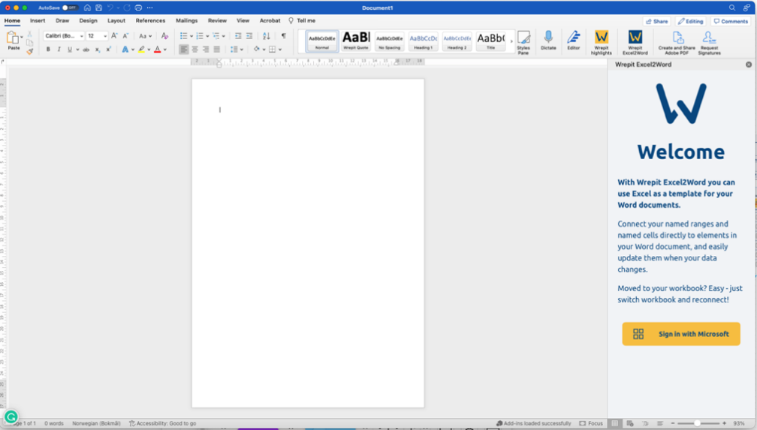The height and width of the screenshot is (430, 757).
Task: Search the document with the magnifier icon
Action: click(x=732, y=8)
